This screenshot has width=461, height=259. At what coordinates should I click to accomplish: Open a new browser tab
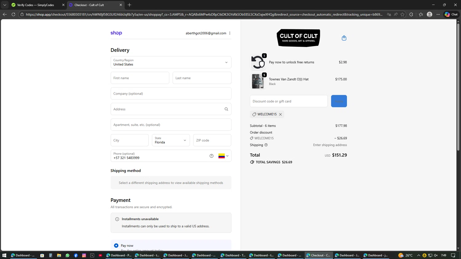point(129,5)
